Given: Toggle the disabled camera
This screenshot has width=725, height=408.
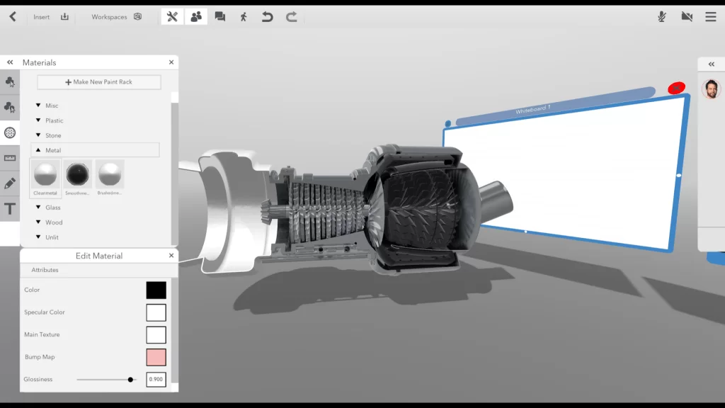Looking at the screenshot, I should pyautogui.click(x=686, y=16).
